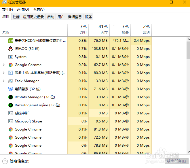Click the vertical scrollbar thumb
This screenshot has width=190, height=168.
pos(189,50)
